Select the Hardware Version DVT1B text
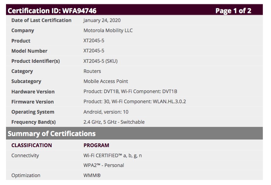 point(130,92)
